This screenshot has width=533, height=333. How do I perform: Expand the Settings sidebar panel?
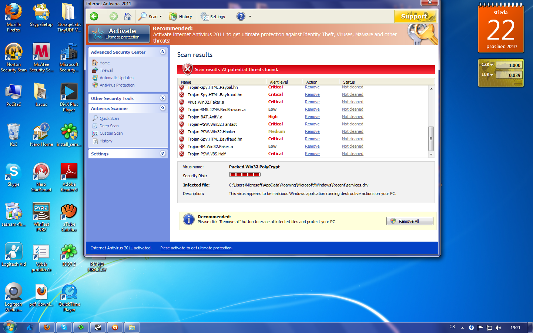point(162,154)
